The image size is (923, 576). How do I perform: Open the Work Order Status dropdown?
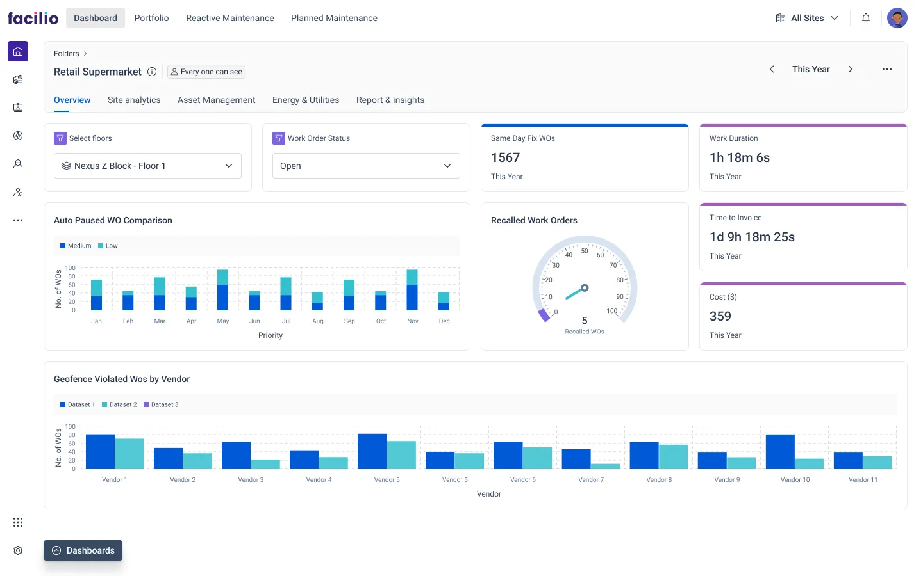(x=365, y=166)
